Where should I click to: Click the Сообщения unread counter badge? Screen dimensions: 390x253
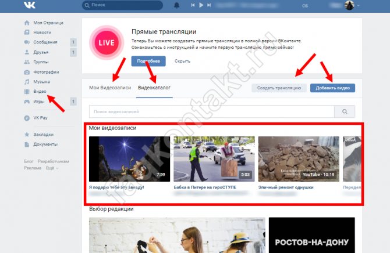[73, 42]
